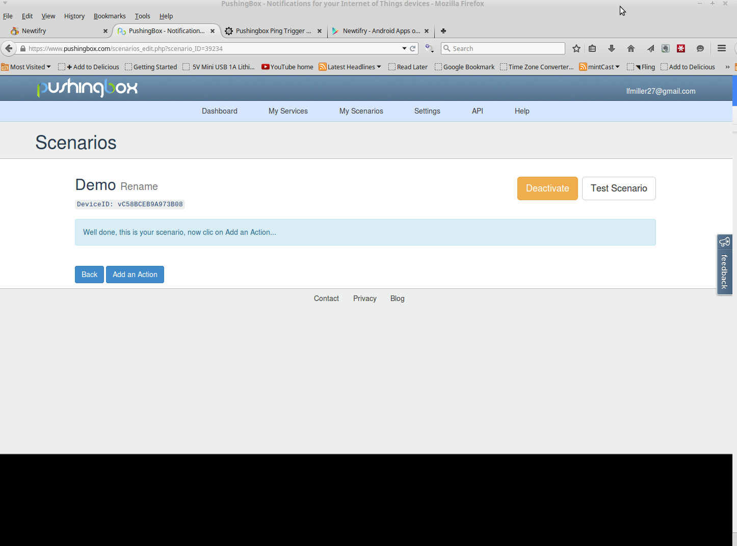Close the Newtifry tab
Image resolution: width=737 pixels, height=546 pixels.
pyautogui.click(x=106, y=31)
